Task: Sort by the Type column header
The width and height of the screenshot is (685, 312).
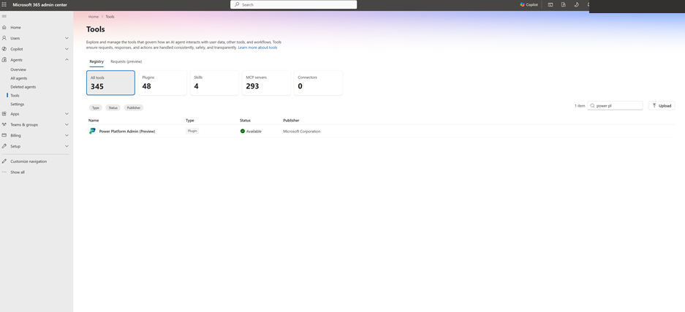Action: click(x=189, y=121)
